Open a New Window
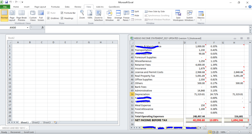This screenshot has width=252, height=134. [x=109, y=15]
